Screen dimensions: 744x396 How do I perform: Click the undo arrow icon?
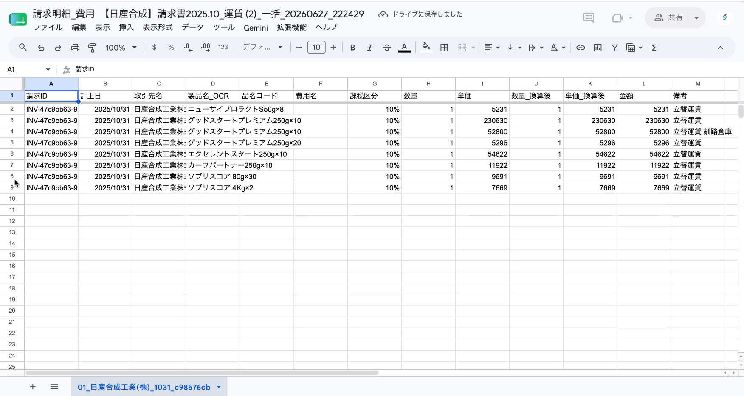coord(41,48)
